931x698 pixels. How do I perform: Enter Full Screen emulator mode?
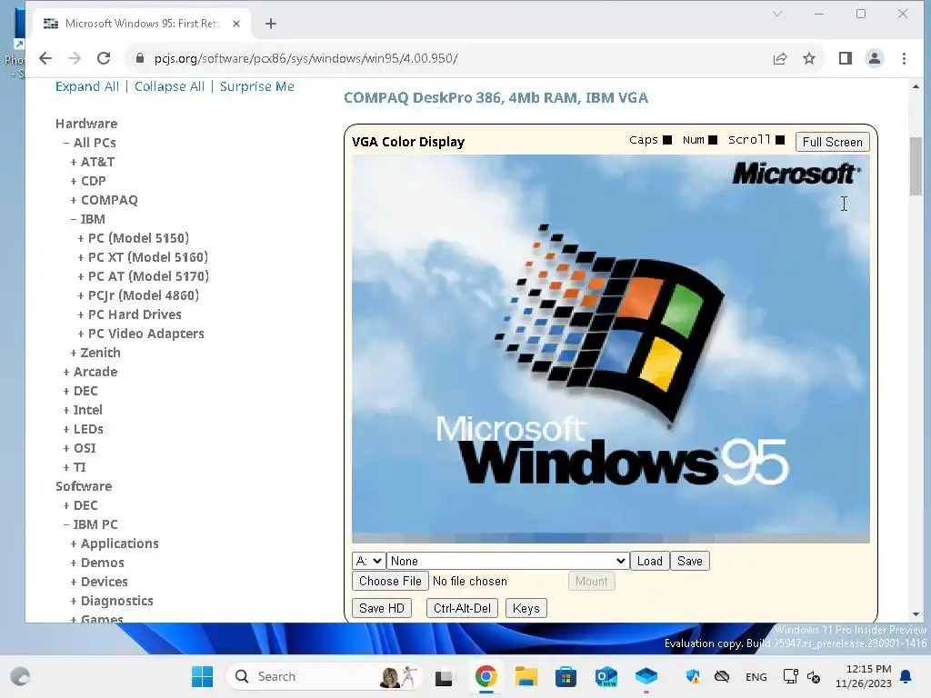pyautogui.click(x=833, y=142)
